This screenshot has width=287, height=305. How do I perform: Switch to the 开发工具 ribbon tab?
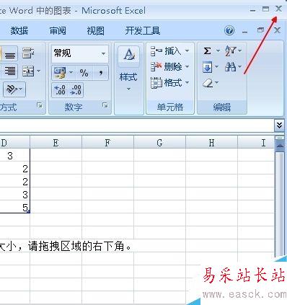pyautogui.click(x=143, y=31)
